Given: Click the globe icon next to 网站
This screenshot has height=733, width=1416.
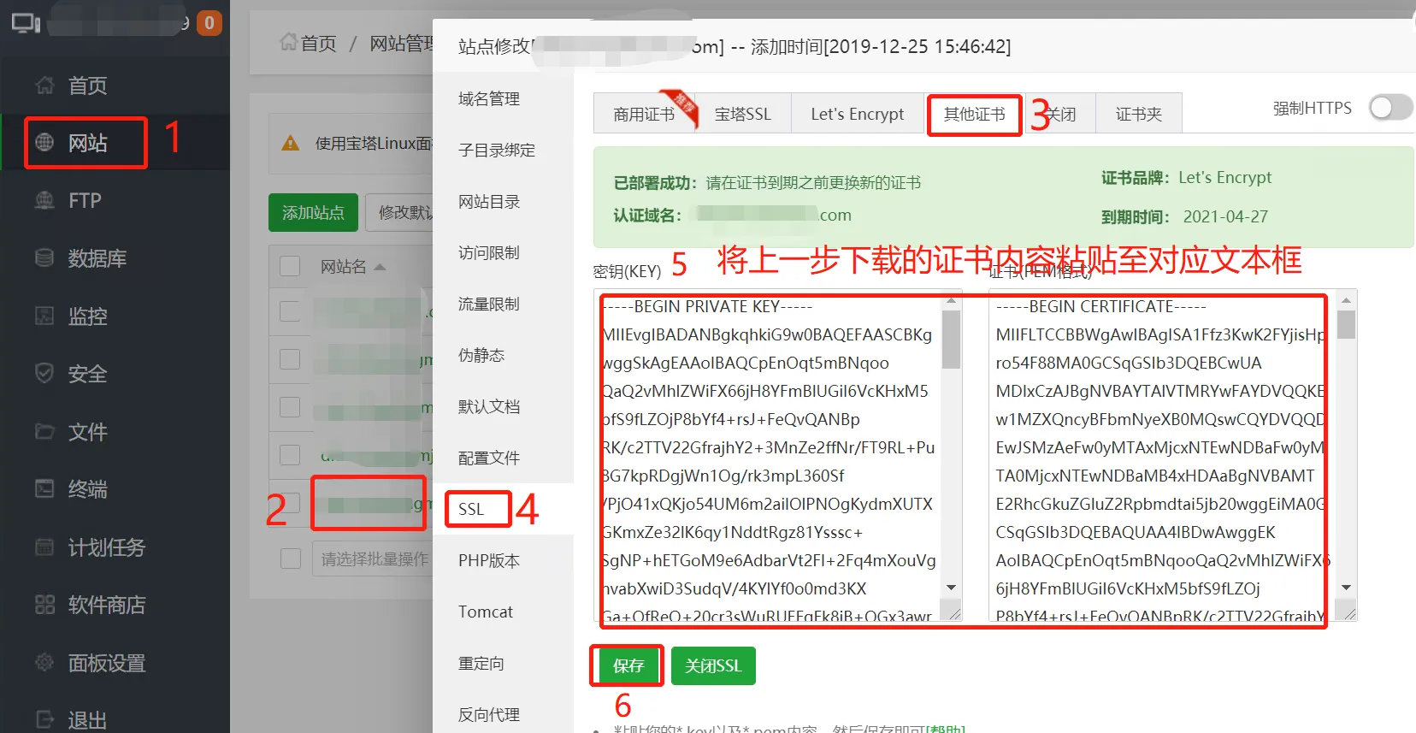Looking at the screenshot, I should click(44, 142).
